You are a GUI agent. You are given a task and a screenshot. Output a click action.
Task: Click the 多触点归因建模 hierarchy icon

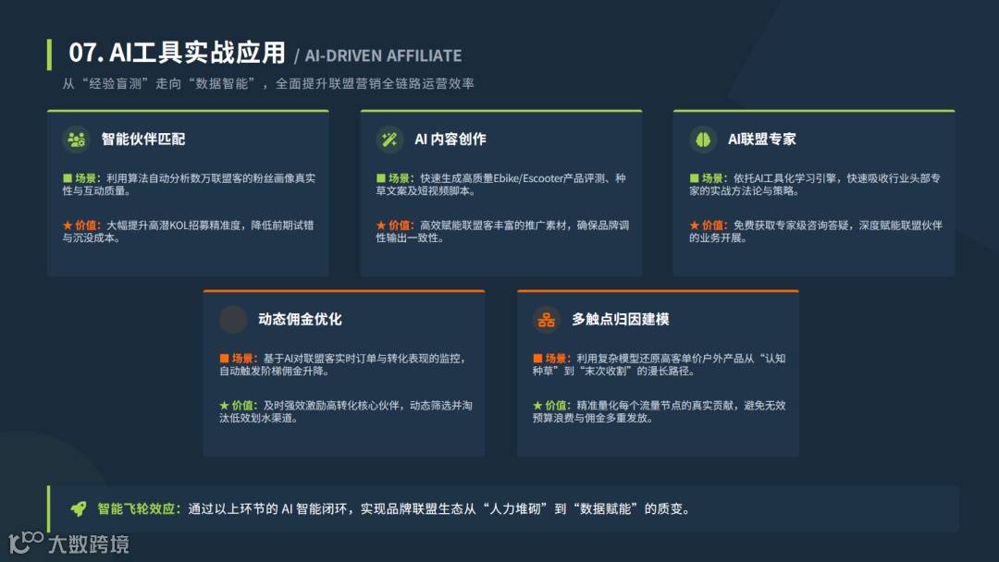coord(547,320)
